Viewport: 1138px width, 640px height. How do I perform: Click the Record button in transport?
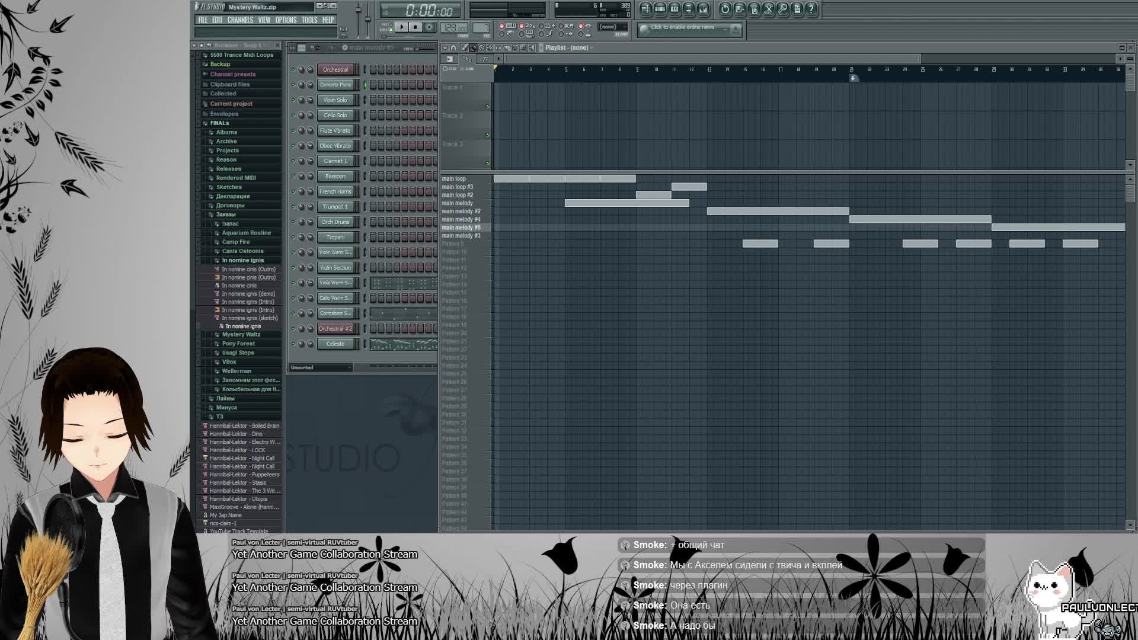click(x=429, y=27)
